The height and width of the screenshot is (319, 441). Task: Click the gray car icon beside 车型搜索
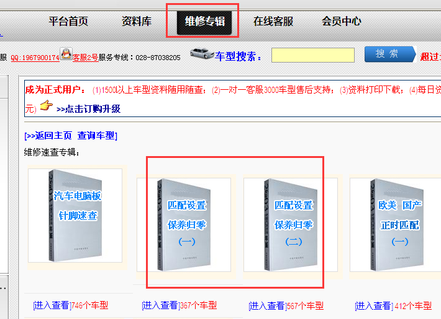pos(202,53)
